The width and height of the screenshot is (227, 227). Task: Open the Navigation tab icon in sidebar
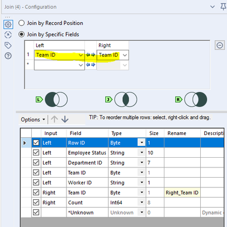(8, 35)
